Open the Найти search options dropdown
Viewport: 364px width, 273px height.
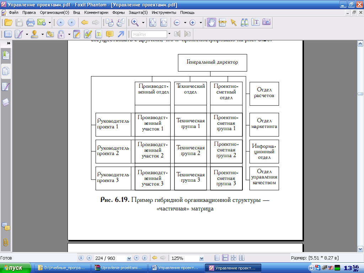tap(169, 34)
